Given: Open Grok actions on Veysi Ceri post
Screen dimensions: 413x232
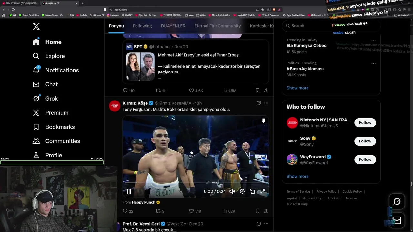Looking at the screenshot, I should coord(258,224).
